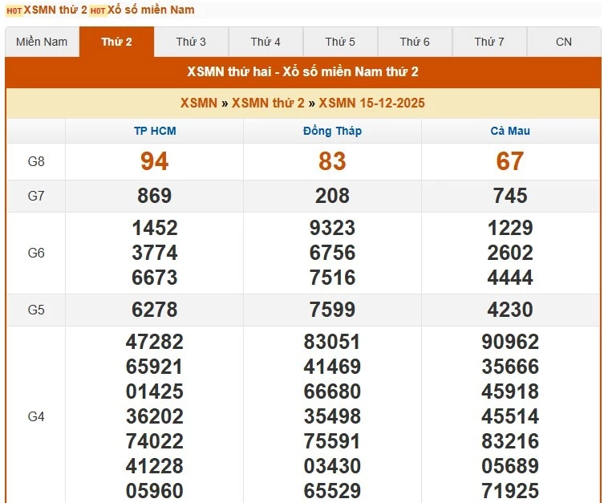Click the G8 number 94 for TP HCM
The height and width of the screenshot is (503, 604).
pyautogui.click(x=155, y=161)
